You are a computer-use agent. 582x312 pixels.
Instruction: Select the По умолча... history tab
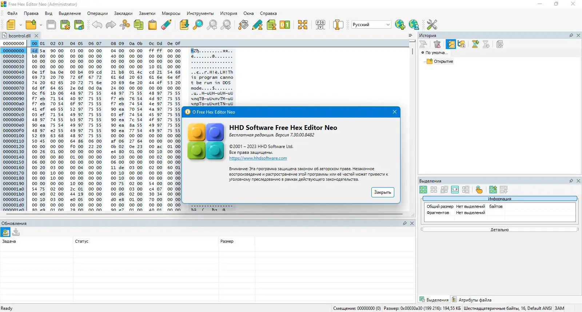coord(435,53)
